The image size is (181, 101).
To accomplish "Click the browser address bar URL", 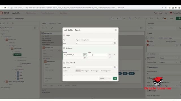I will tap(67, 8).
